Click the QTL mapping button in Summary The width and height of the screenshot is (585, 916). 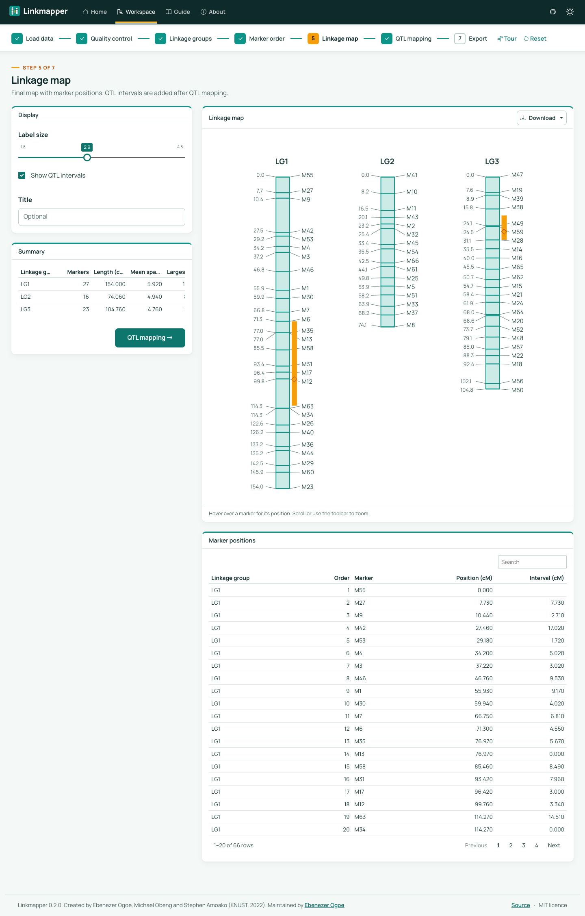[x=150, y=338]
